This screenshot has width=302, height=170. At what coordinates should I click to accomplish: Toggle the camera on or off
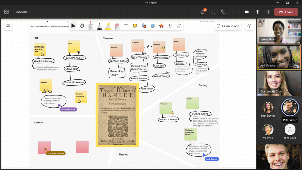[x=247, y=12]
